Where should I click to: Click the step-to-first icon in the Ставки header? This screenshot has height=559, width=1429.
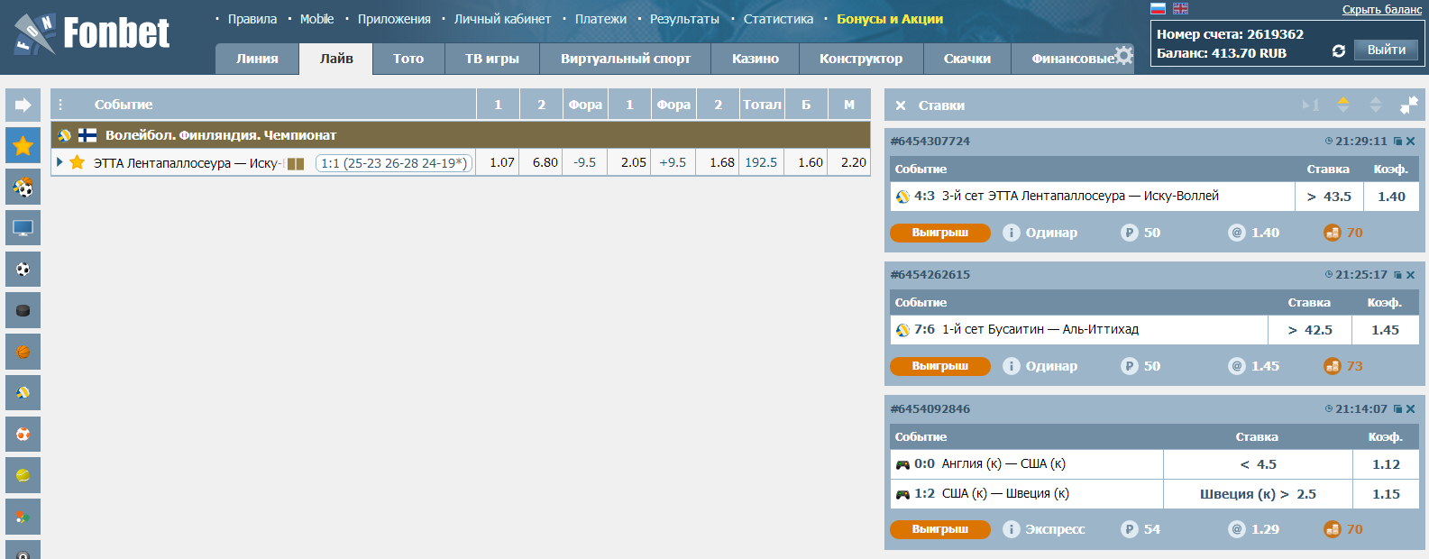(x=1311, y=105)
